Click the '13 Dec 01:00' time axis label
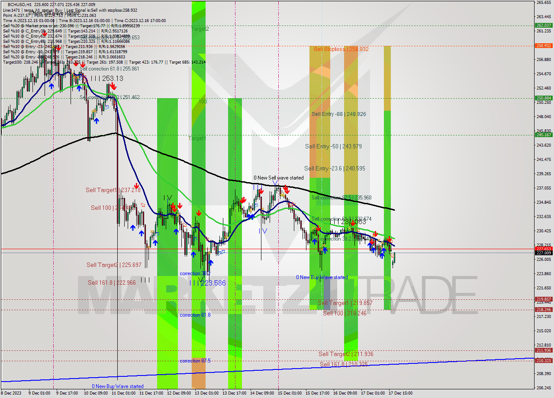This screenshot has width=554, height=398. point(207,393)
